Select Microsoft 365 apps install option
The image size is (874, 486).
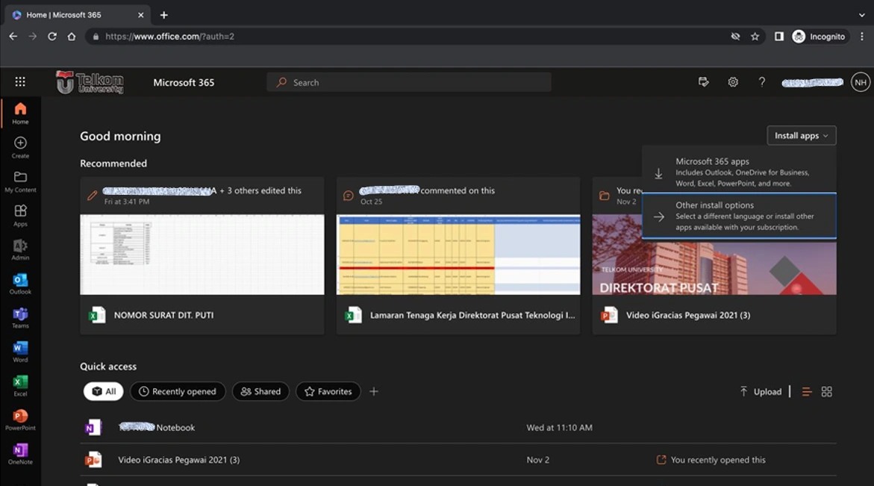click(x=739, y=172)
